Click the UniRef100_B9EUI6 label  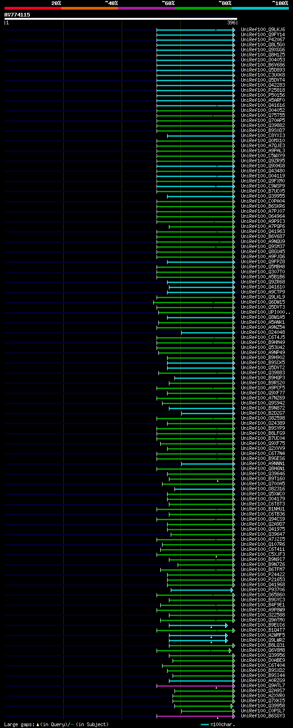click(263, 625)
